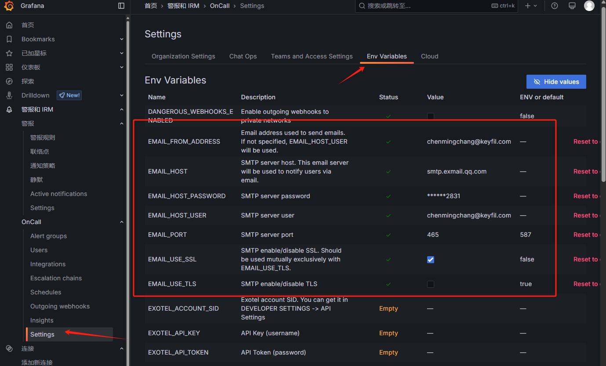Hide values using the eye button

tap(556, 82)
